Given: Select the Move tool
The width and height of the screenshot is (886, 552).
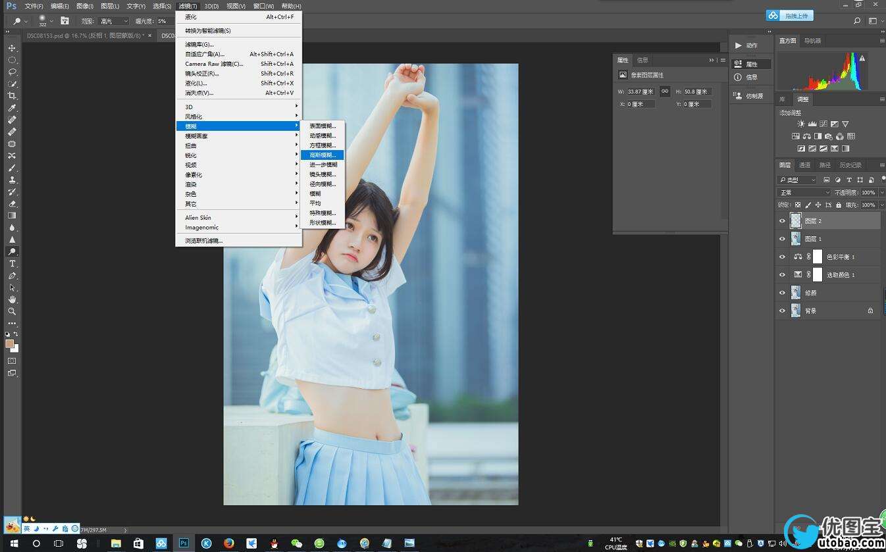Looking at the screenshot, I should (12, 48).
